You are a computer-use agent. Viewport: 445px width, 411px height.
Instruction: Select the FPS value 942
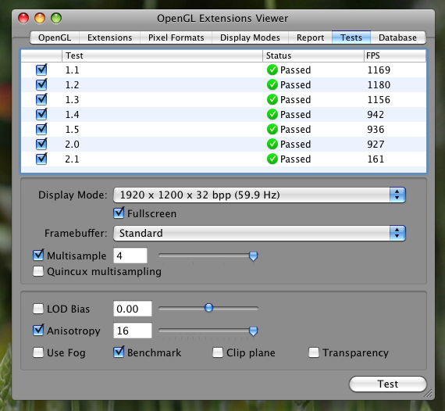pos(376,114)
